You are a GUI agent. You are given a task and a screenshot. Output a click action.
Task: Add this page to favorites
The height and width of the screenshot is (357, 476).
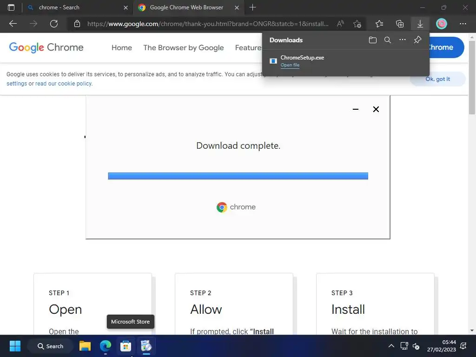click(357, 24)
